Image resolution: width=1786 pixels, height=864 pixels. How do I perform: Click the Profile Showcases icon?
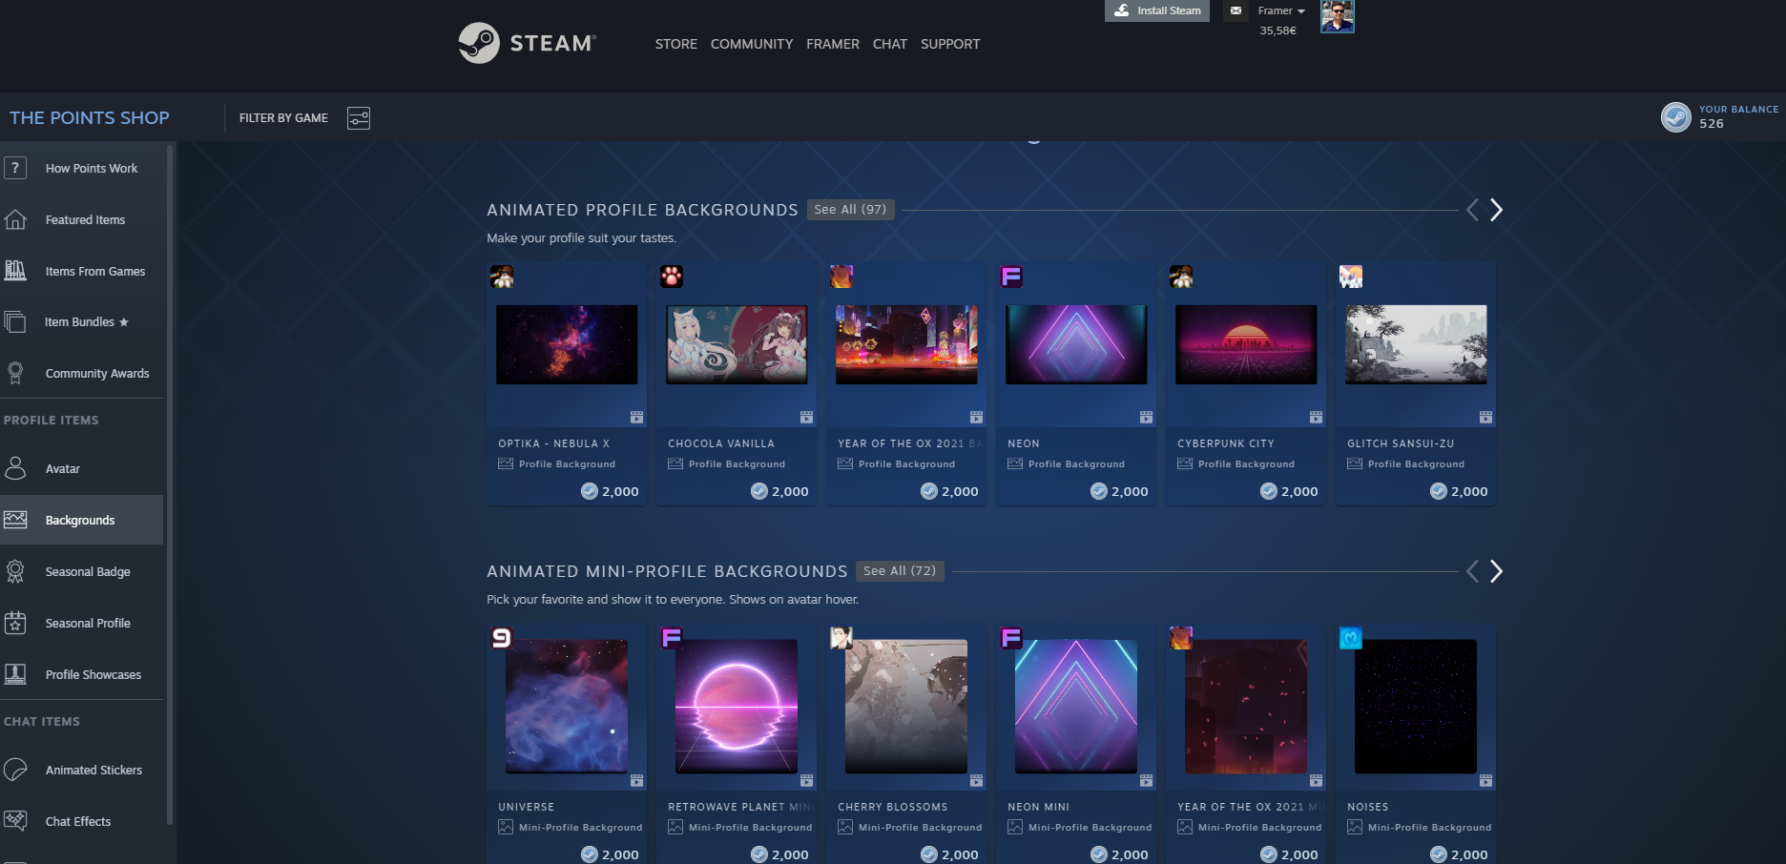[15, 674]
